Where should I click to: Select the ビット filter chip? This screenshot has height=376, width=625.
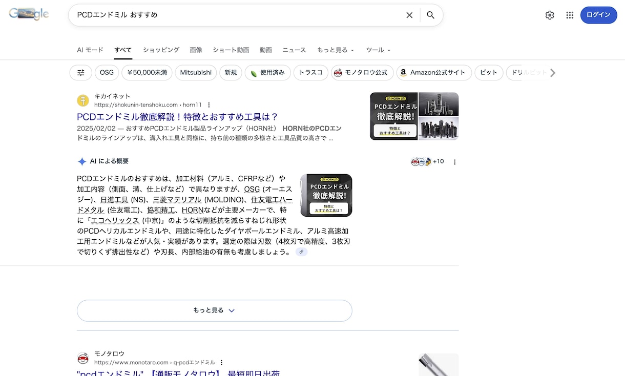(x=489, y=73)
